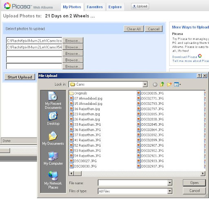The height and width of the screenshot is (199, 209).
Task: Expand the Files of type dropdown
Action: coord(170,191)
